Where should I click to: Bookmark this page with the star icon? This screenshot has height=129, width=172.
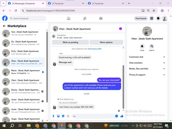pyautogui.click(x=154, y=11)
